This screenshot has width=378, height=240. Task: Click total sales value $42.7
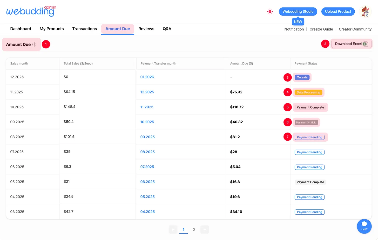coord(69,212)
